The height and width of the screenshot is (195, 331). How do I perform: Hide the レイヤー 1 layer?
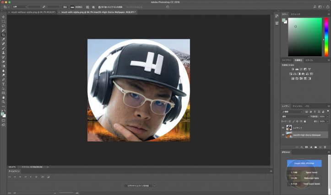(x=283, y=128)
